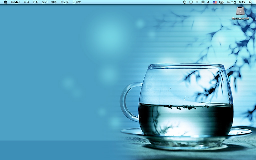Viewport: 256px width, 160px height.
Task: Click the battery status icon
Action: (x=222, y=2)
